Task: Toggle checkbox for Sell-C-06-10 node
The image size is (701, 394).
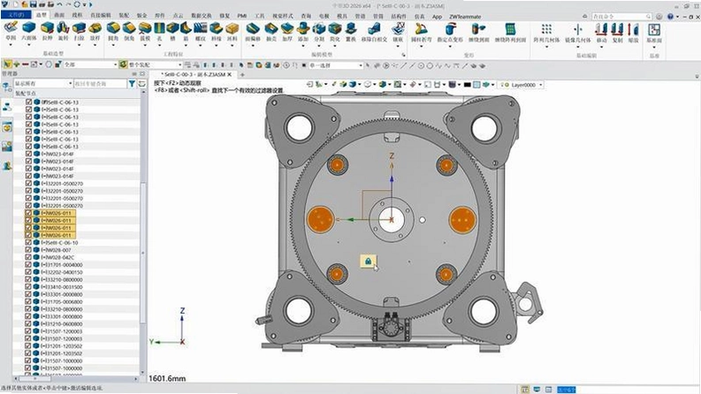Action: (x=28, y=243)
